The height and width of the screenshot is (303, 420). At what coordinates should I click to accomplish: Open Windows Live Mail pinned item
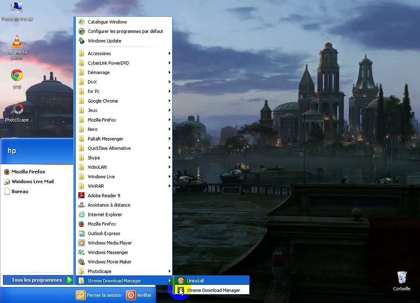coord(32,182)
